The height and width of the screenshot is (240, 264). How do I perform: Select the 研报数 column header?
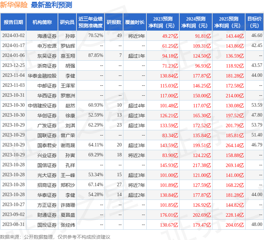(114, 22)
